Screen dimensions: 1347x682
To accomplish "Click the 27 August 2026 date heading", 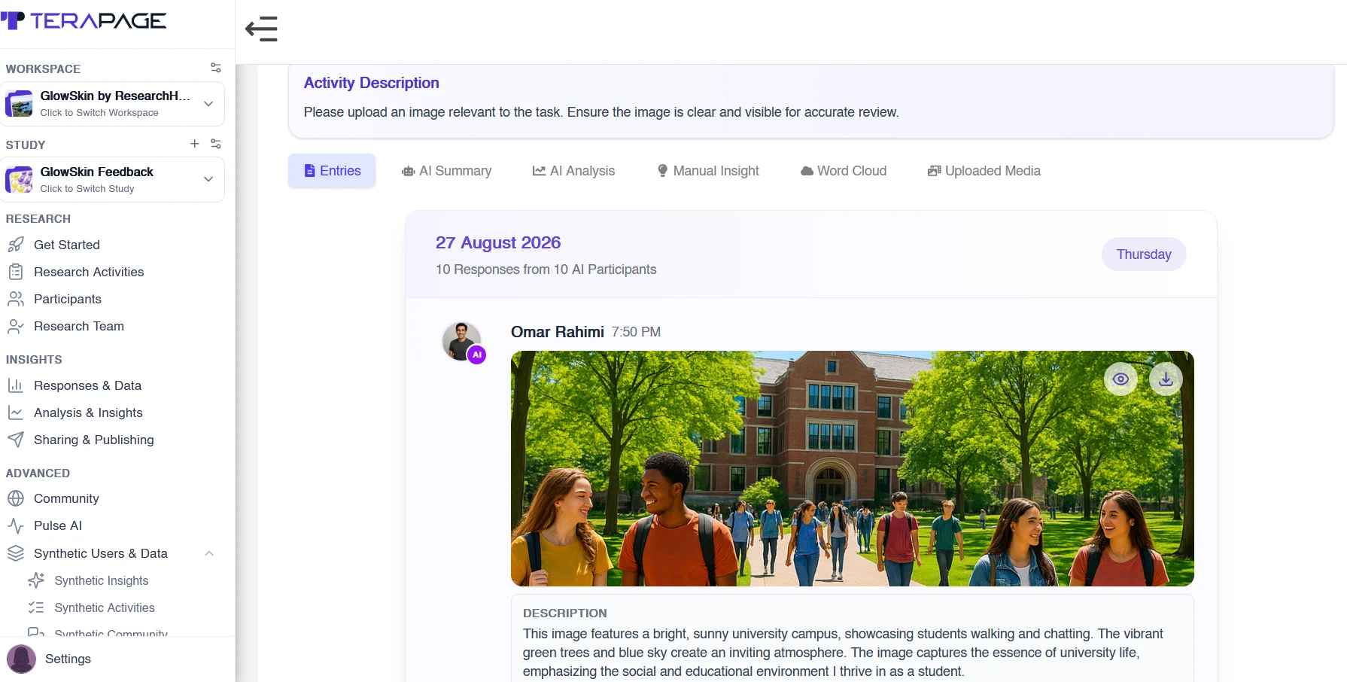I will coord(498,242).
